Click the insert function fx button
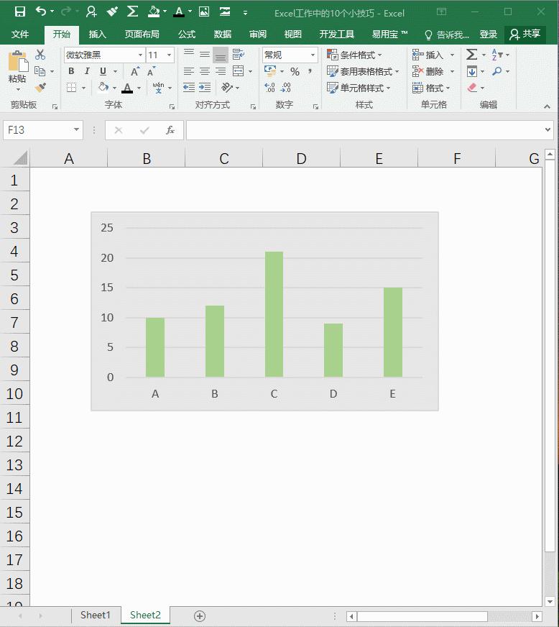 [170, 130]
